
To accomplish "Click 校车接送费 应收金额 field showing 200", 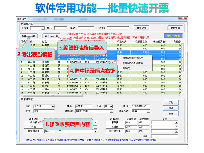I will click(x=50, y=131).
